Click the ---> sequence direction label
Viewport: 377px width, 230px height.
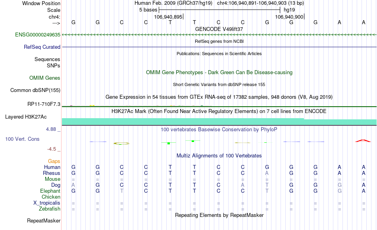[x=56, y=23]
